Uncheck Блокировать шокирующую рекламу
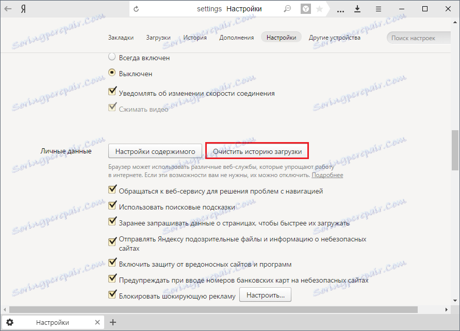This screenshot has width=460, height=331. (x=112, y=295)
